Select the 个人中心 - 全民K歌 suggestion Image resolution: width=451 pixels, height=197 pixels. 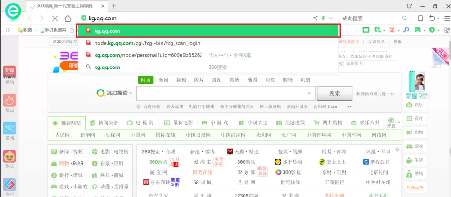point(208,55)
